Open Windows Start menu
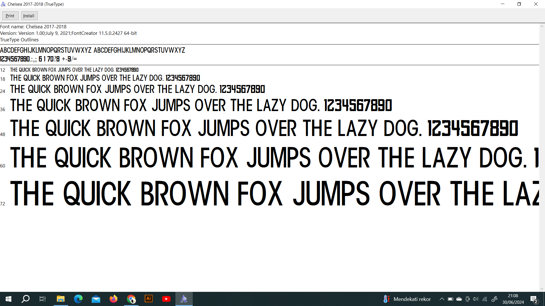The height and width of the screenshot is (306, 545). [x=9, y=299]
